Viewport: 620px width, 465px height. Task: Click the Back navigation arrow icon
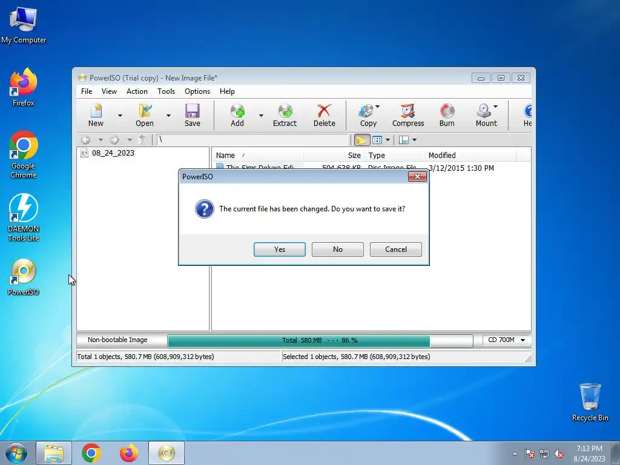pos(85,140)
